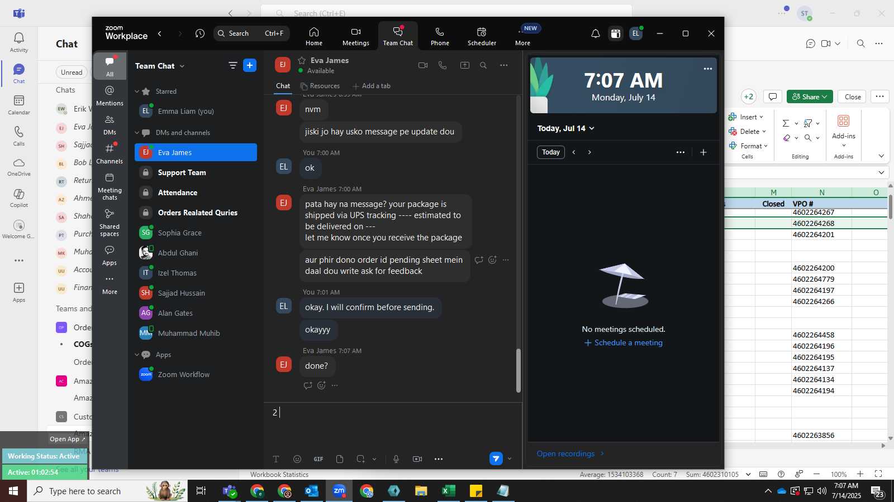Select All chats in Zoom sidebar

coord(110,67)
